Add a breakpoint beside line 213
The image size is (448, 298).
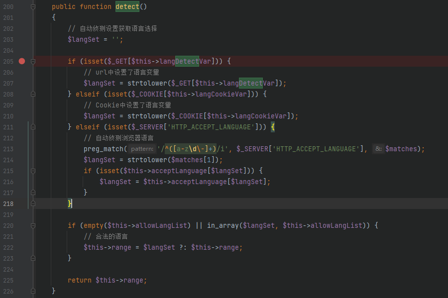pyautogui.click(x=21, y=148)
